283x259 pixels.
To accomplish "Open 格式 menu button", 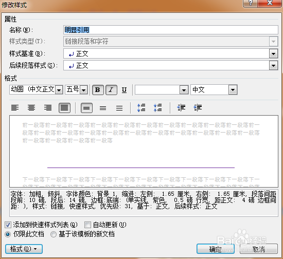I will coord(24,249).
